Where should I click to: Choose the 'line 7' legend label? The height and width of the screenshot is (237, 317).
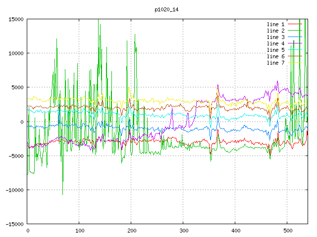tap(275, 63)
